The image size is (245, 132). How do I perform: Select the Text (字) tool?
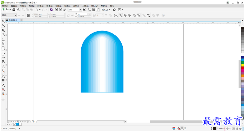pyautogui.click(x=3, y=62)
